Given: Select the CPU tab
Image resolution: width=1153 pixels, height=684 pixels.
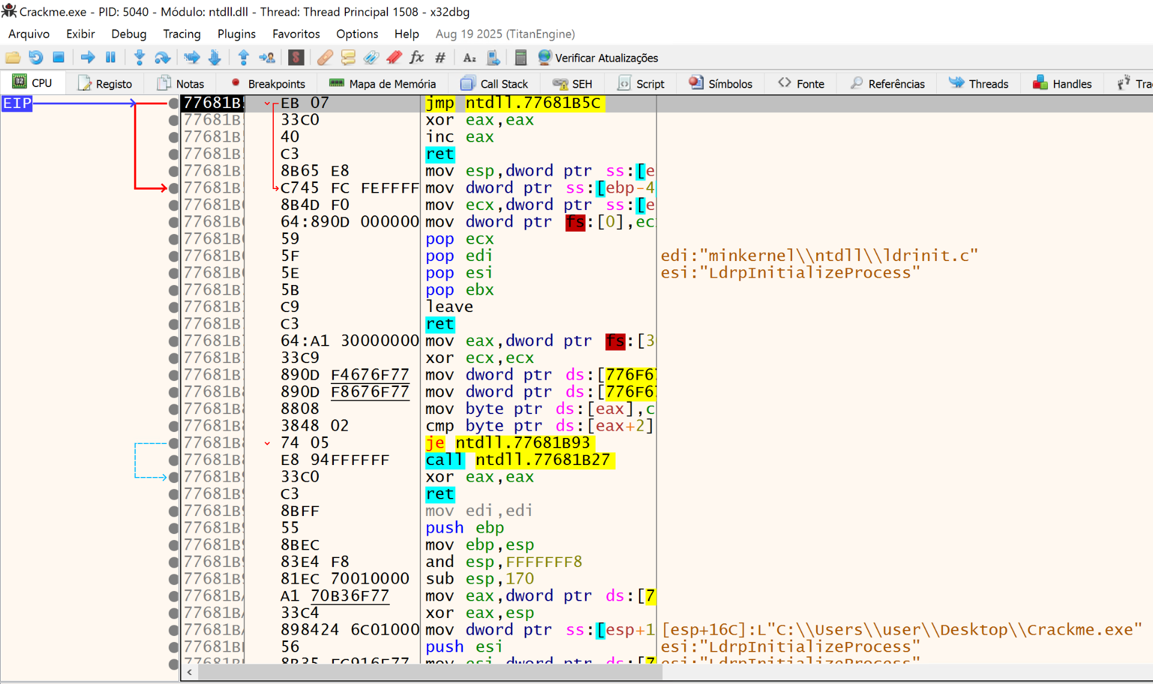Looking at the screenshot, I should pyautogui.click(x=32, y=83).
